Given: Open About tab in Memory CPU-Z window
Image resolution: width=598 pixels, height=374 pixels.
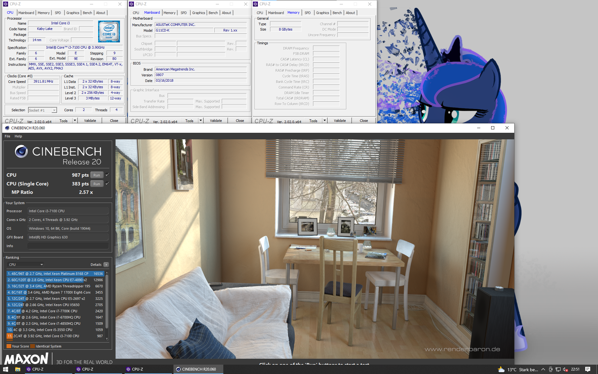Looking at the screenshot, I should 350,13.
